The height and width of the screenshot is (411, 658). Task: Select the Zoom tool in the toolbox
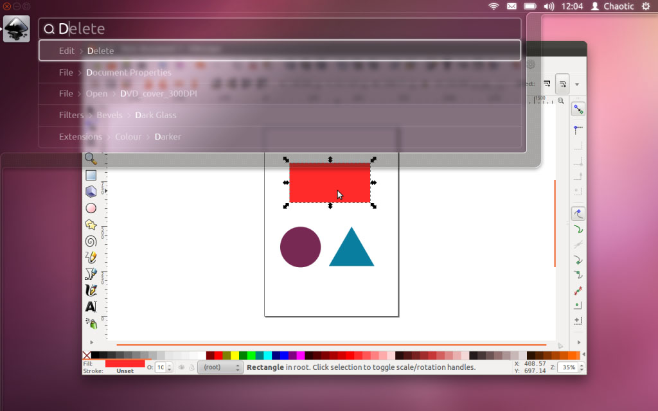tap(91, 159)
